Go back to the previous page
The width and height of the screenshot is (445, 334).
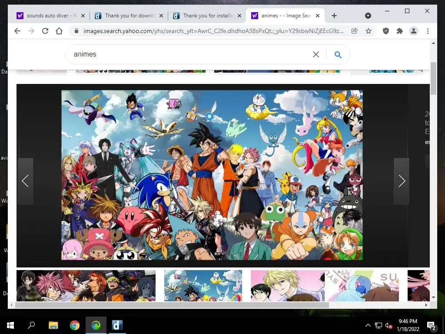17,31
